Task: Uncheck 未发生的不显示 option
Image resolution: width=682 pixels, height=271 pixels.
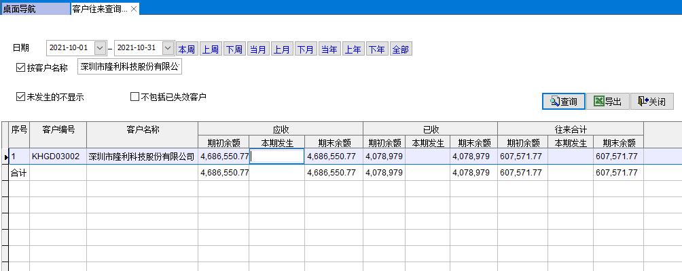Action: coord(20,97)
